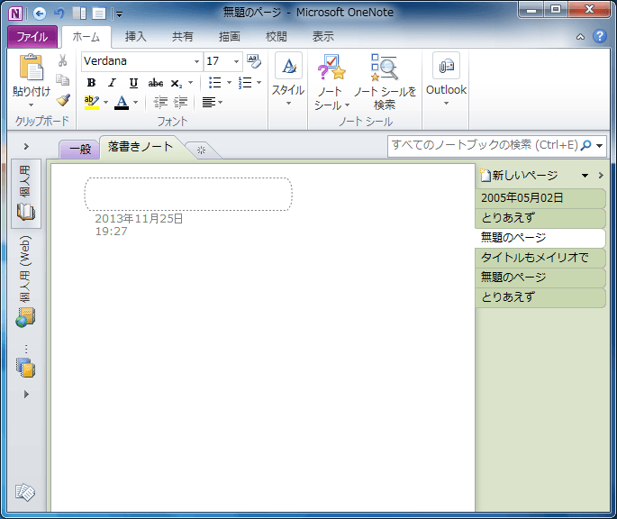Switch to the 描画 ribbon tab

coord(230,37)
